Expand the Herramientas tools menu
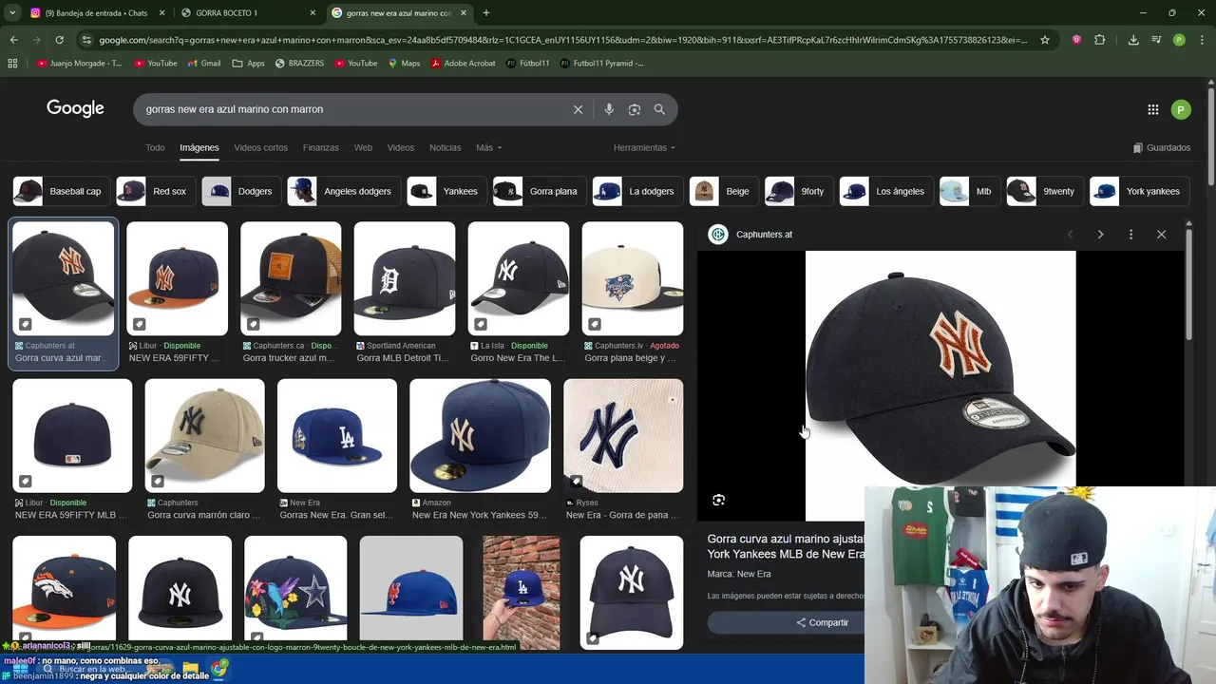This screenshot has width=1216, height=684. click(x=644, y=147)
